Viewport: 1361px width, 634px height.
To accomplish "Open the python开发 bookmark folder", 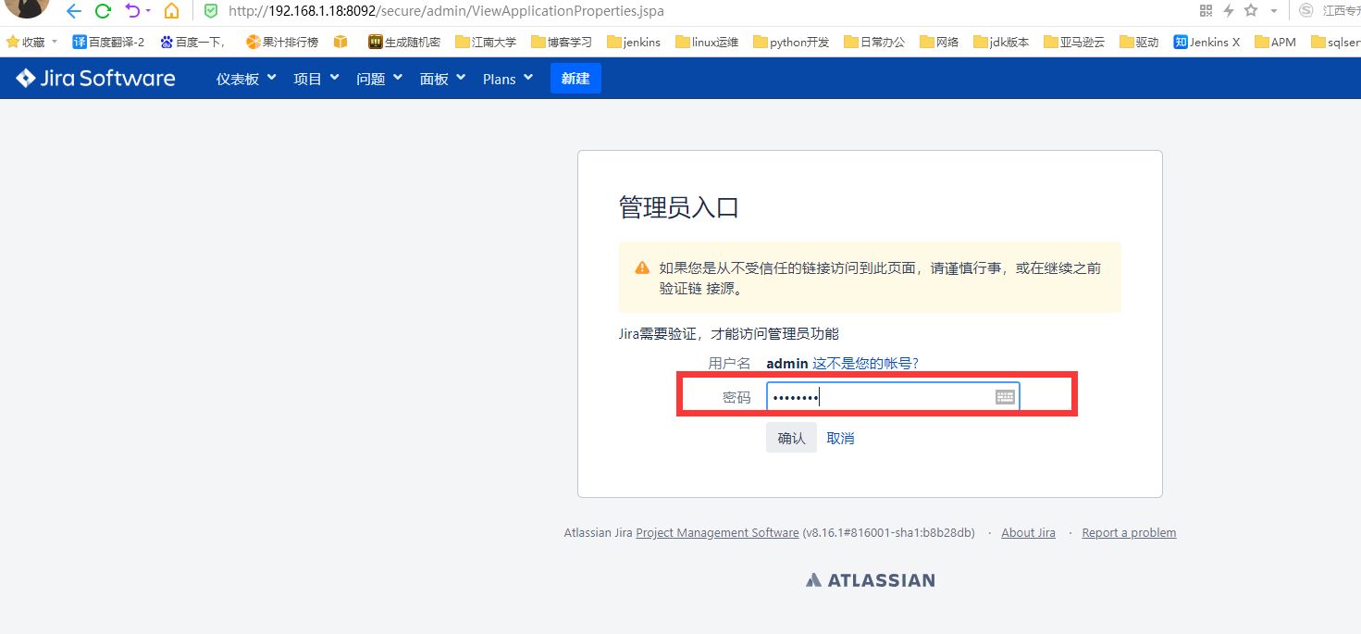I will click(x=791, y=42).
